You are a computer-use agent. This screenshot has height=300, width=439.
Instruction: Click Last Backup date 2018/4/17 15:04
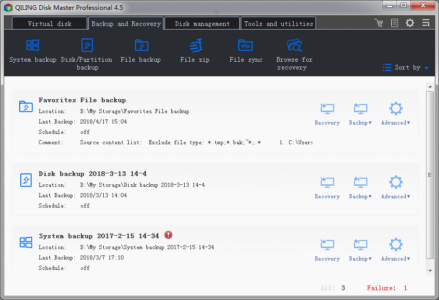click(104, 121)
